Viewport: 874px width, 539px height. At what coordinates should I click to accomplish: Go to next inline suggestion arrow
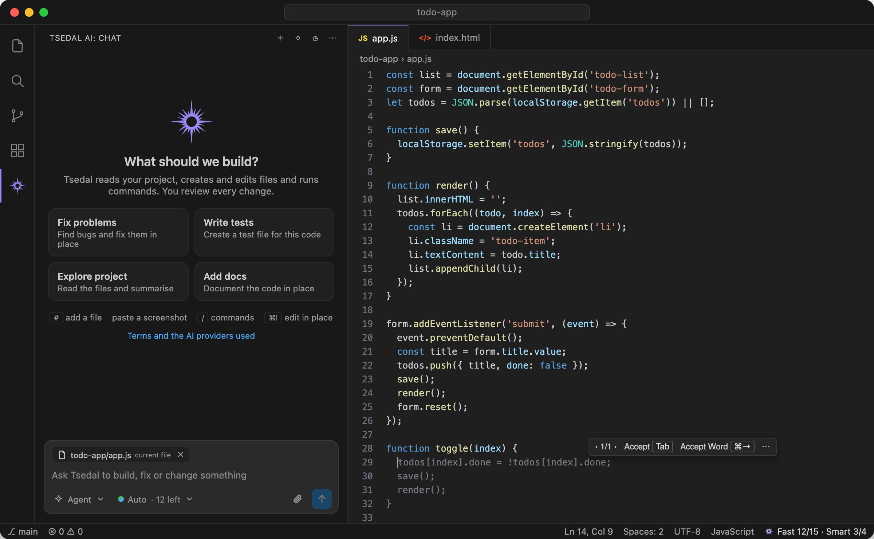pos(615,447)
